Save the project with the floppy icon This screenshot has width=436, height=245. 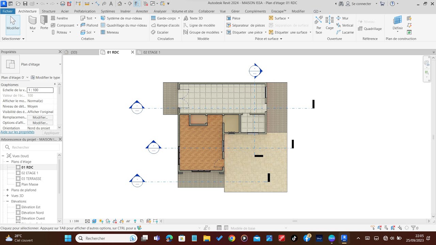25,4
